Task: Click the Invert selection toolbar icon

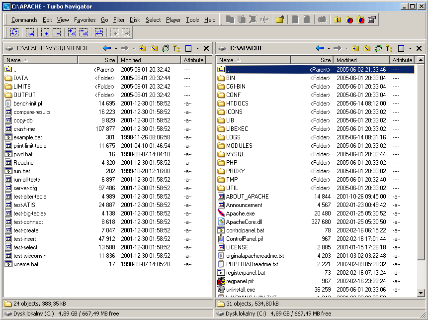Action: tap(30, 32)
